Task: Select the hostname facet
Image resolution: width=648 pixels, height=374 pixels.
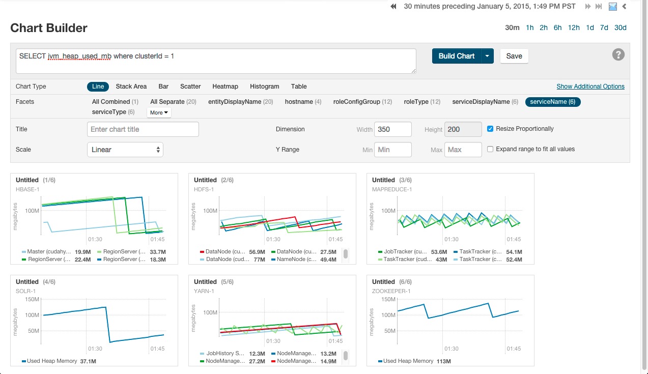Action: [x=299, y=102]
